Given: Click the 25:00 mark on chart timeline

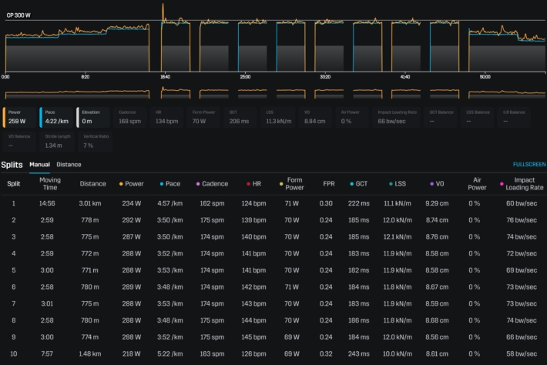Looking at the screenshot, I should pyautogui.click(x=245, y=77).
